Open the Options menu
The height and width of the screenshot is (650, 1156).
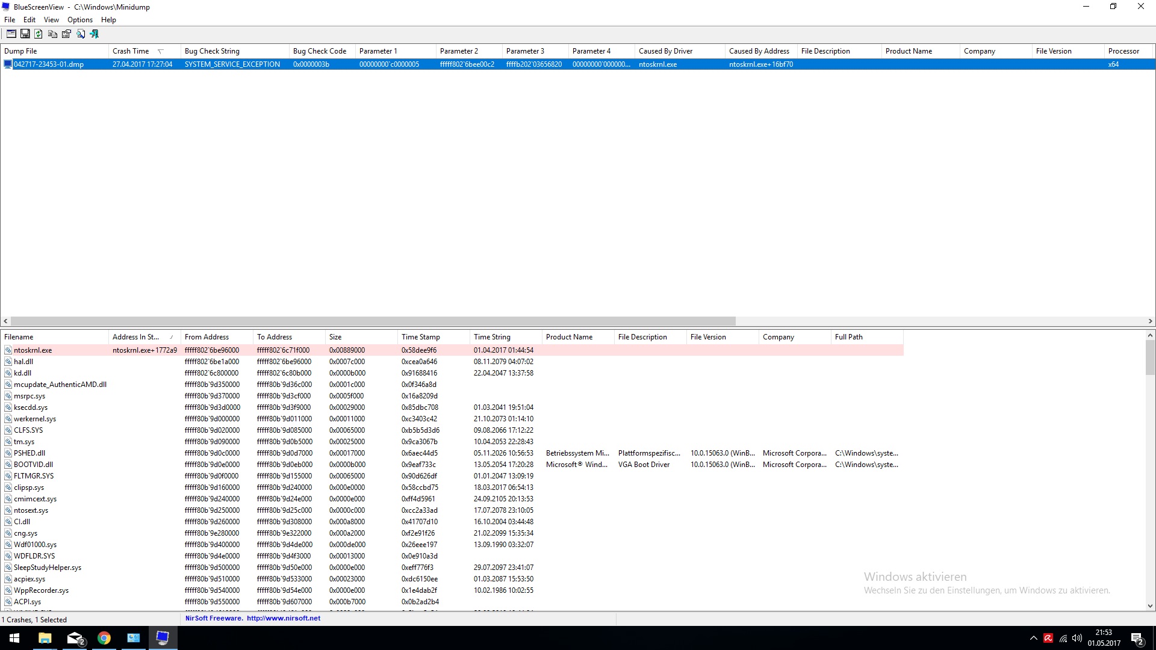(x=79, y=20)
